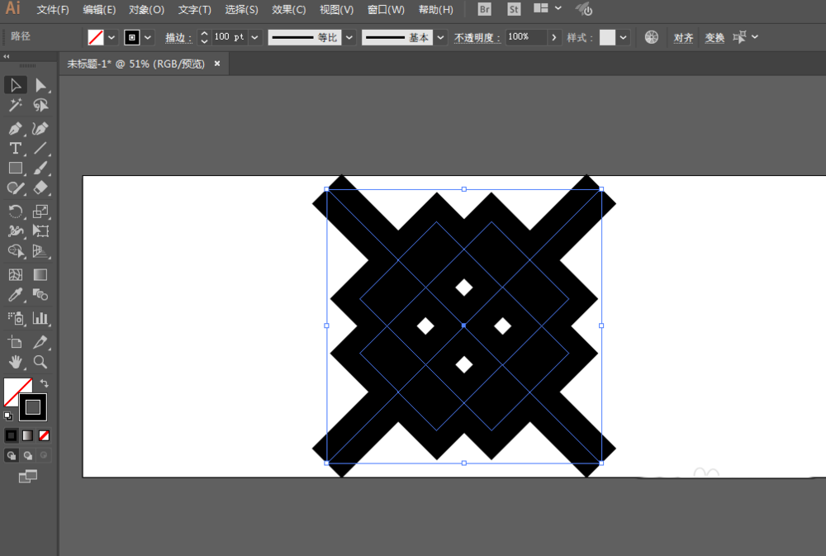Select the Width/Warp tool
Image resolution: width=826 pixels, height=556 pixels.
click(x=15, y=231)
